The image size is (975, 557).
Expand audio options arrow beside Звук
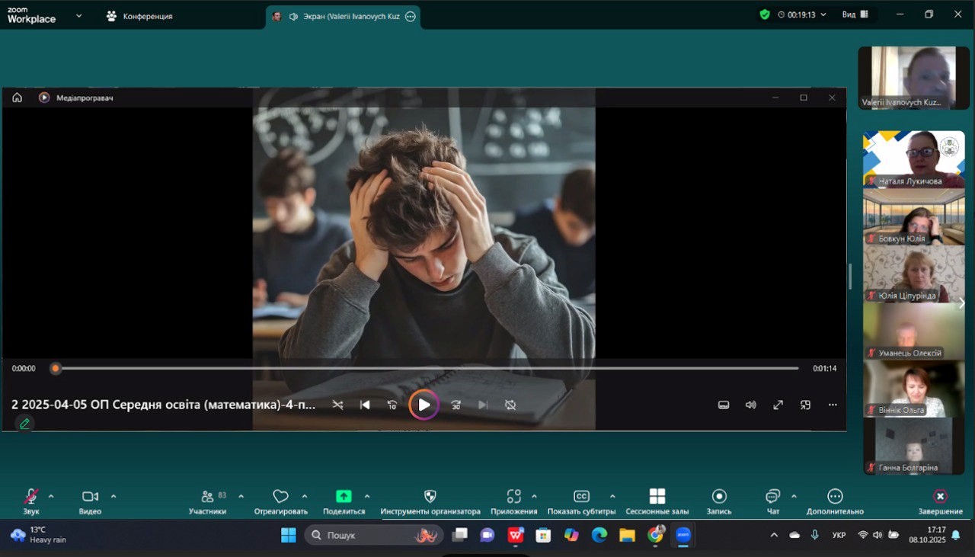[51, 496]
